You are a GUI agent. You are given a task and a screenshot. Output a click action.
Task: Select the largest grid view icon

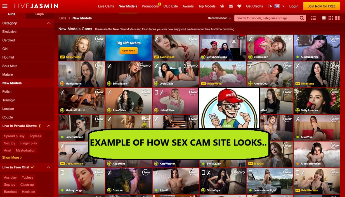337,18
